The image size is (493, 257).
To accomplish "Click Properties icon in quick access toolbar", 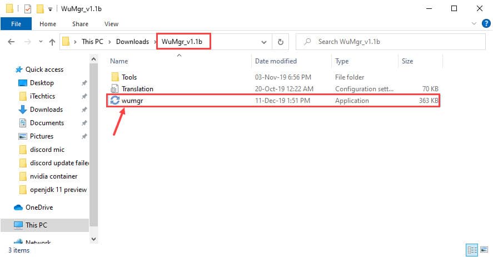I will 28,9.
